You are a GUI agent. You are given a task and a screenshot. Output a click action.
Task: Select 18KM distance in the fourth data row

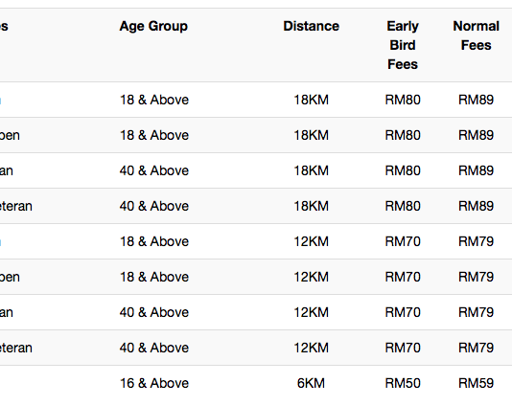(x=312, y=206)
